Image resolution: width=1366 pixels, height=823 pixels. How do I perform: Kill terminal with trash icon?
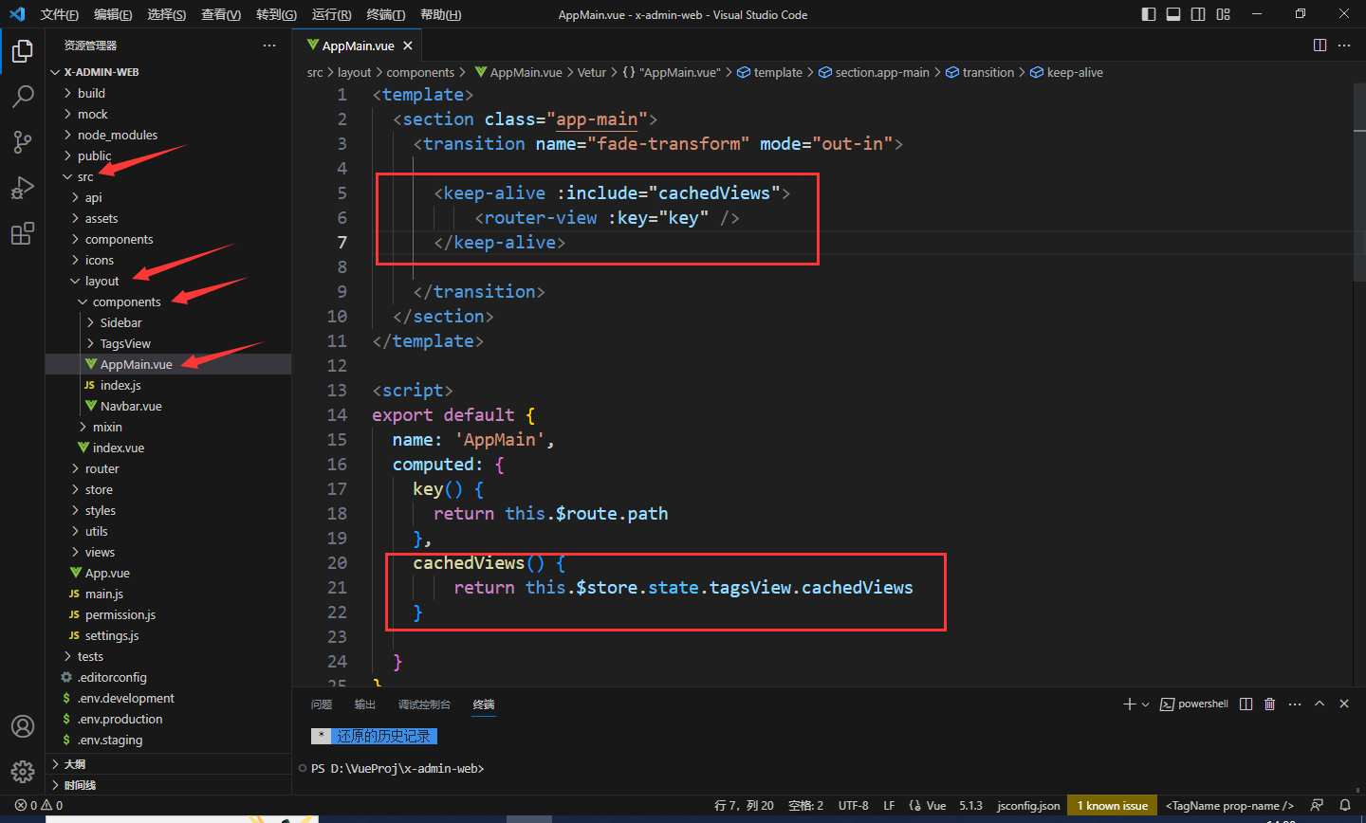click(1270, 704)
